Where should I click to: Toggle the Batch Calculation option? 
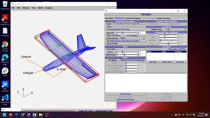pyautogui.click(x=115, y=35)
